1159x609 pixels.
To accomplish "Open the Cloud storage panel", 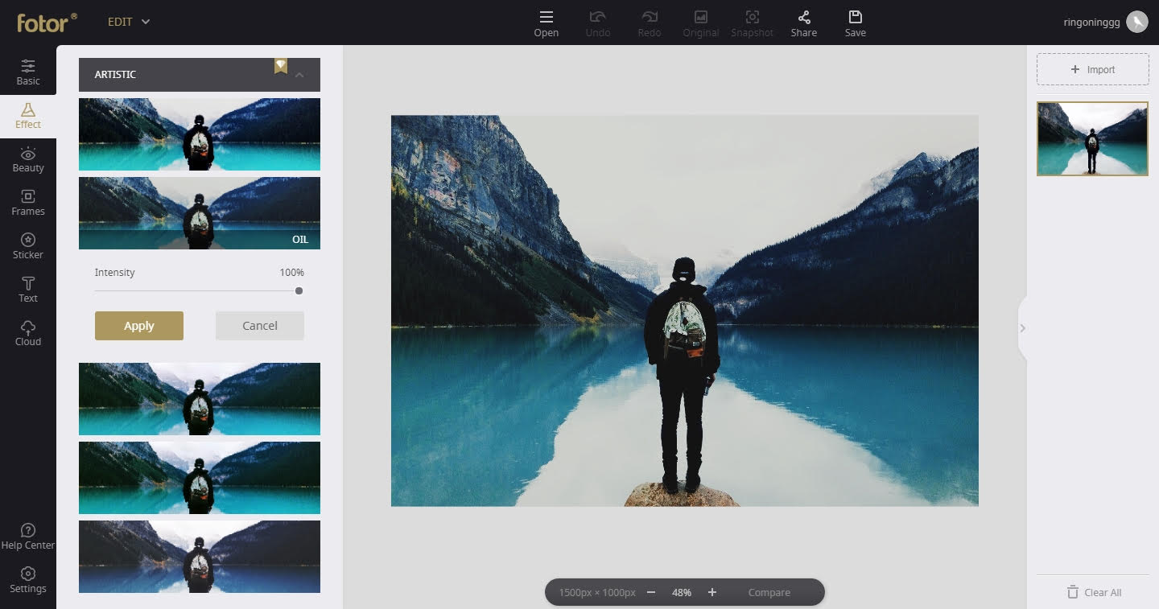I will pos(28,333).
